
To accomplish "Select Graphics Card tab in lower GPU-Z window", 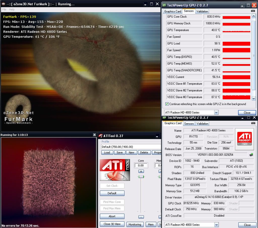I will pos(173,123).
